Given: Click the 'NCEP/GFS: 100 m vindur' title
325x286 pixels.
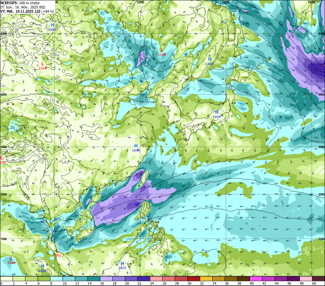Looking at the screenshot, I should [x=20, y=3].
